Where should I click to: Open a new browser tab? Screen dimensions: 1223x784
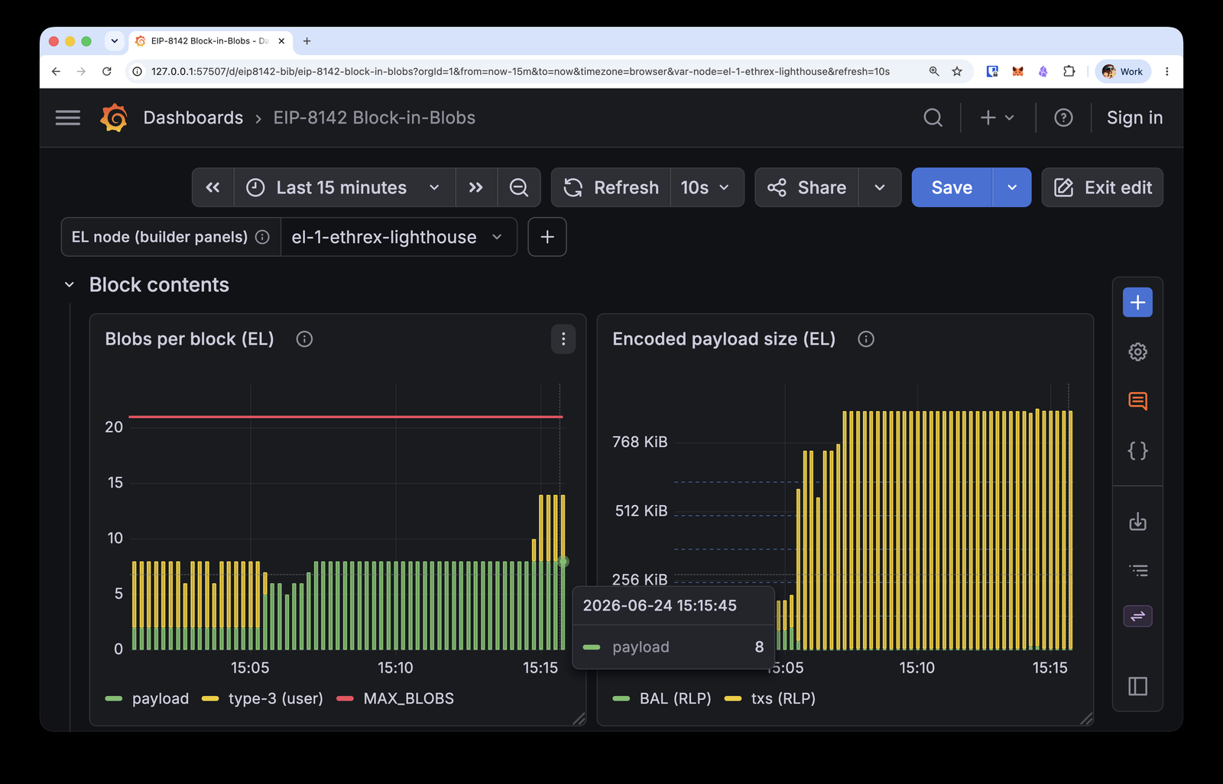(307, 41)
